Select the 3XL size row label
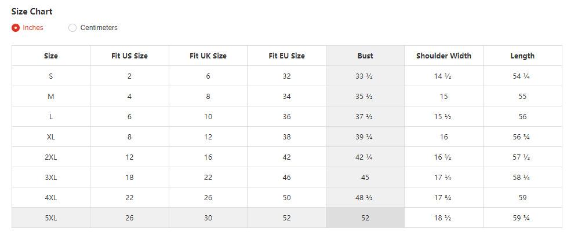This screenshot has width=567, height=232. coord(51,178)
